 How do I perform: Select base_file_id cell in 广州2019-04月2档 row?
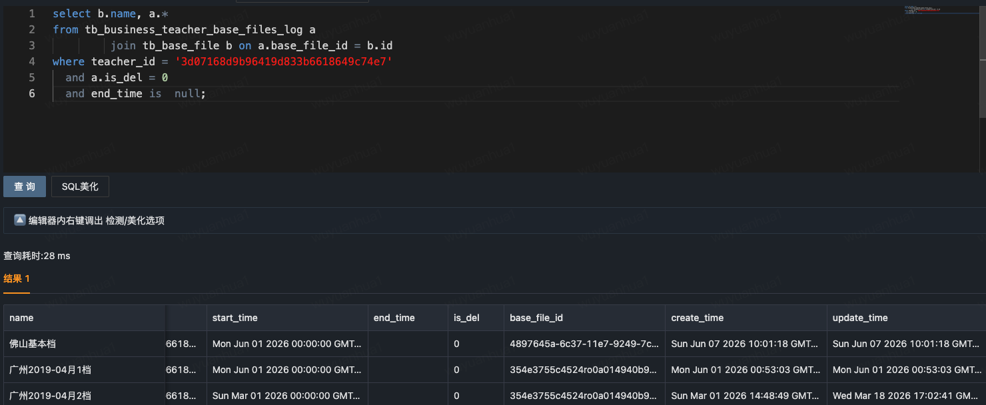point(584,395)
